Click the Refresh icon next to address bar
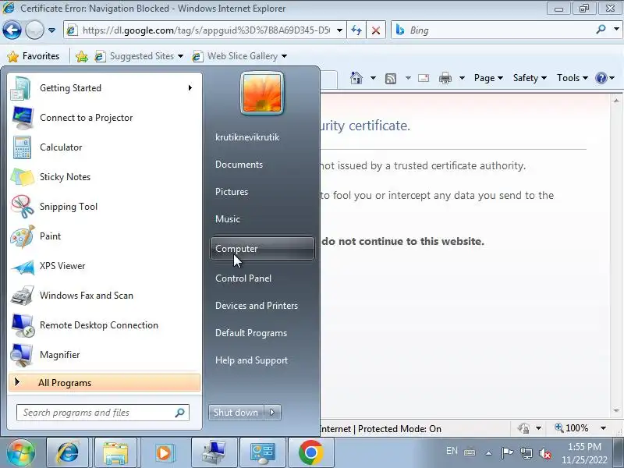 point(356,30)
